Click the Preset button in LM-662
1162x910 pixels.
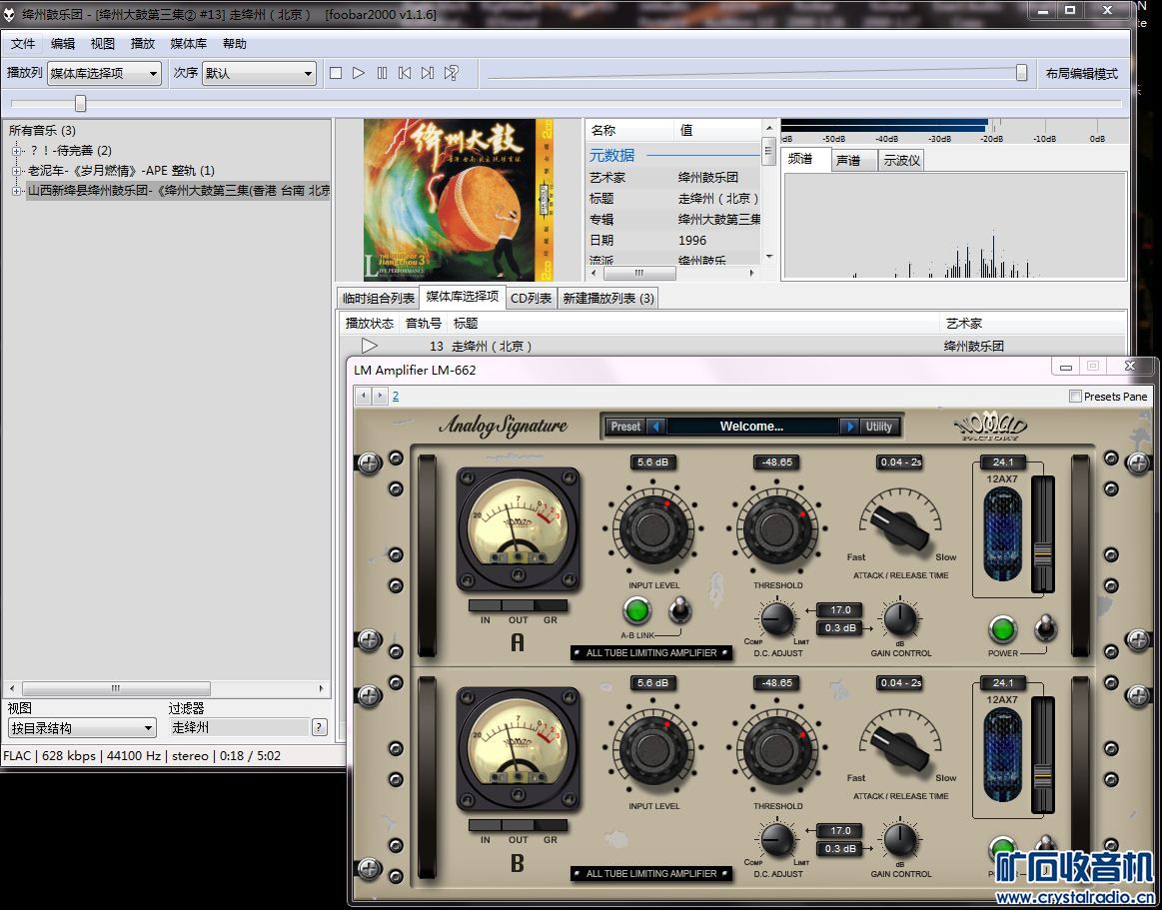pyautogui.click(x=626, y=427)
